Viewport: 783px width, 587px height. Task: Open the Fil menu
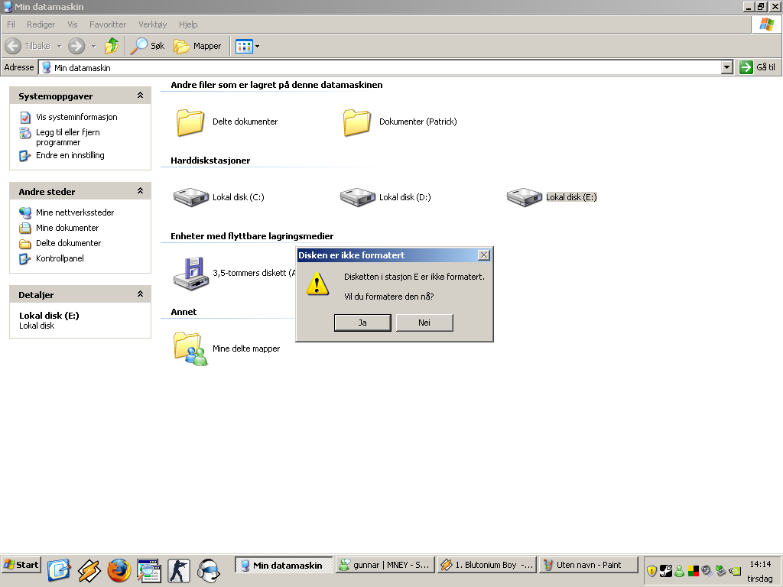click(x=11, y=24)
